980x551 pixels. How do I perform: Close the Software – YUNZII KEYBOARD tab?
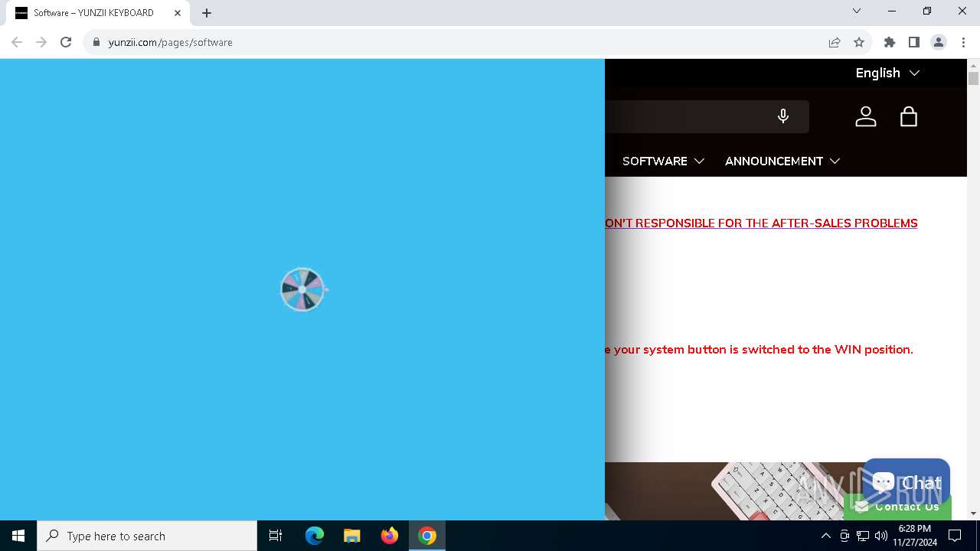pos(178,13)
